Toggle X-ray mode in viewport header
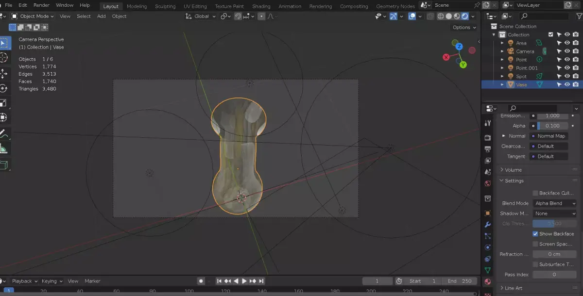Screen dimensions: 583x296 (x=430, y=16)
